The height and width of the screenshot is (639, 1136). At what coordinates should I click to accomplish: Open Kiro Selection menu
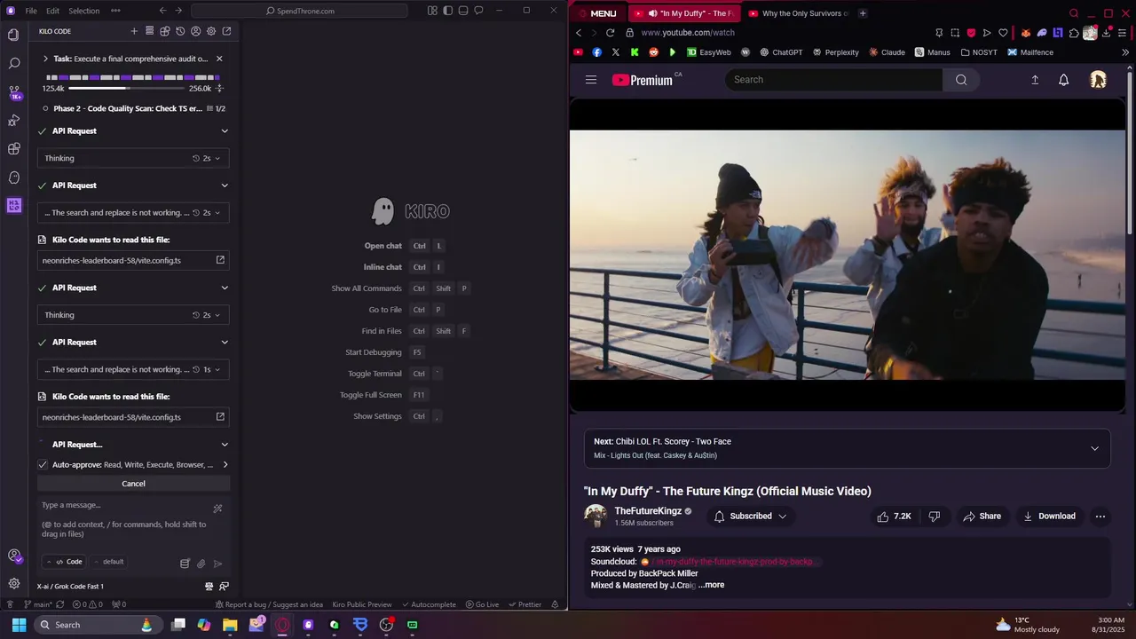(83, 11)
